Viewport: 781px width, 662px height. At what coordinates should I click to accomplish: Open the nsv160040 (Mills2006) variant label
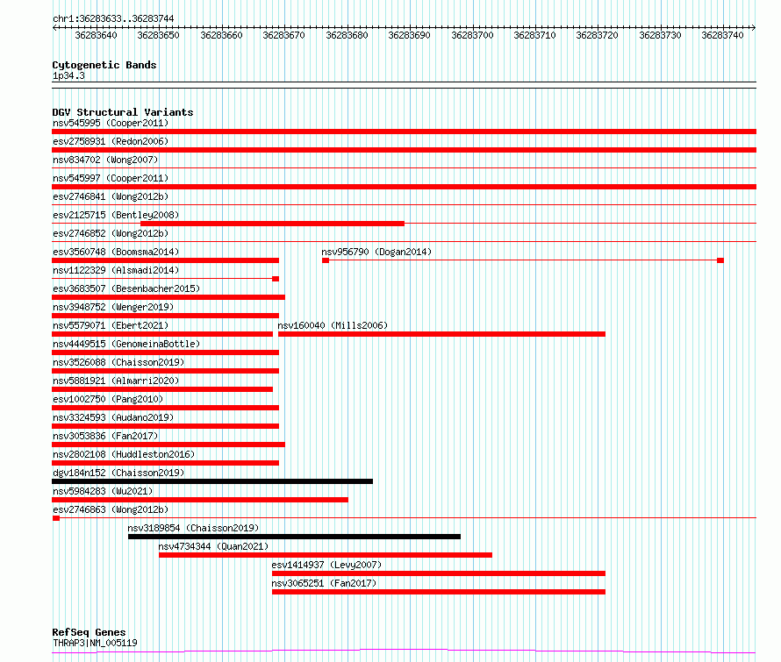333,325
